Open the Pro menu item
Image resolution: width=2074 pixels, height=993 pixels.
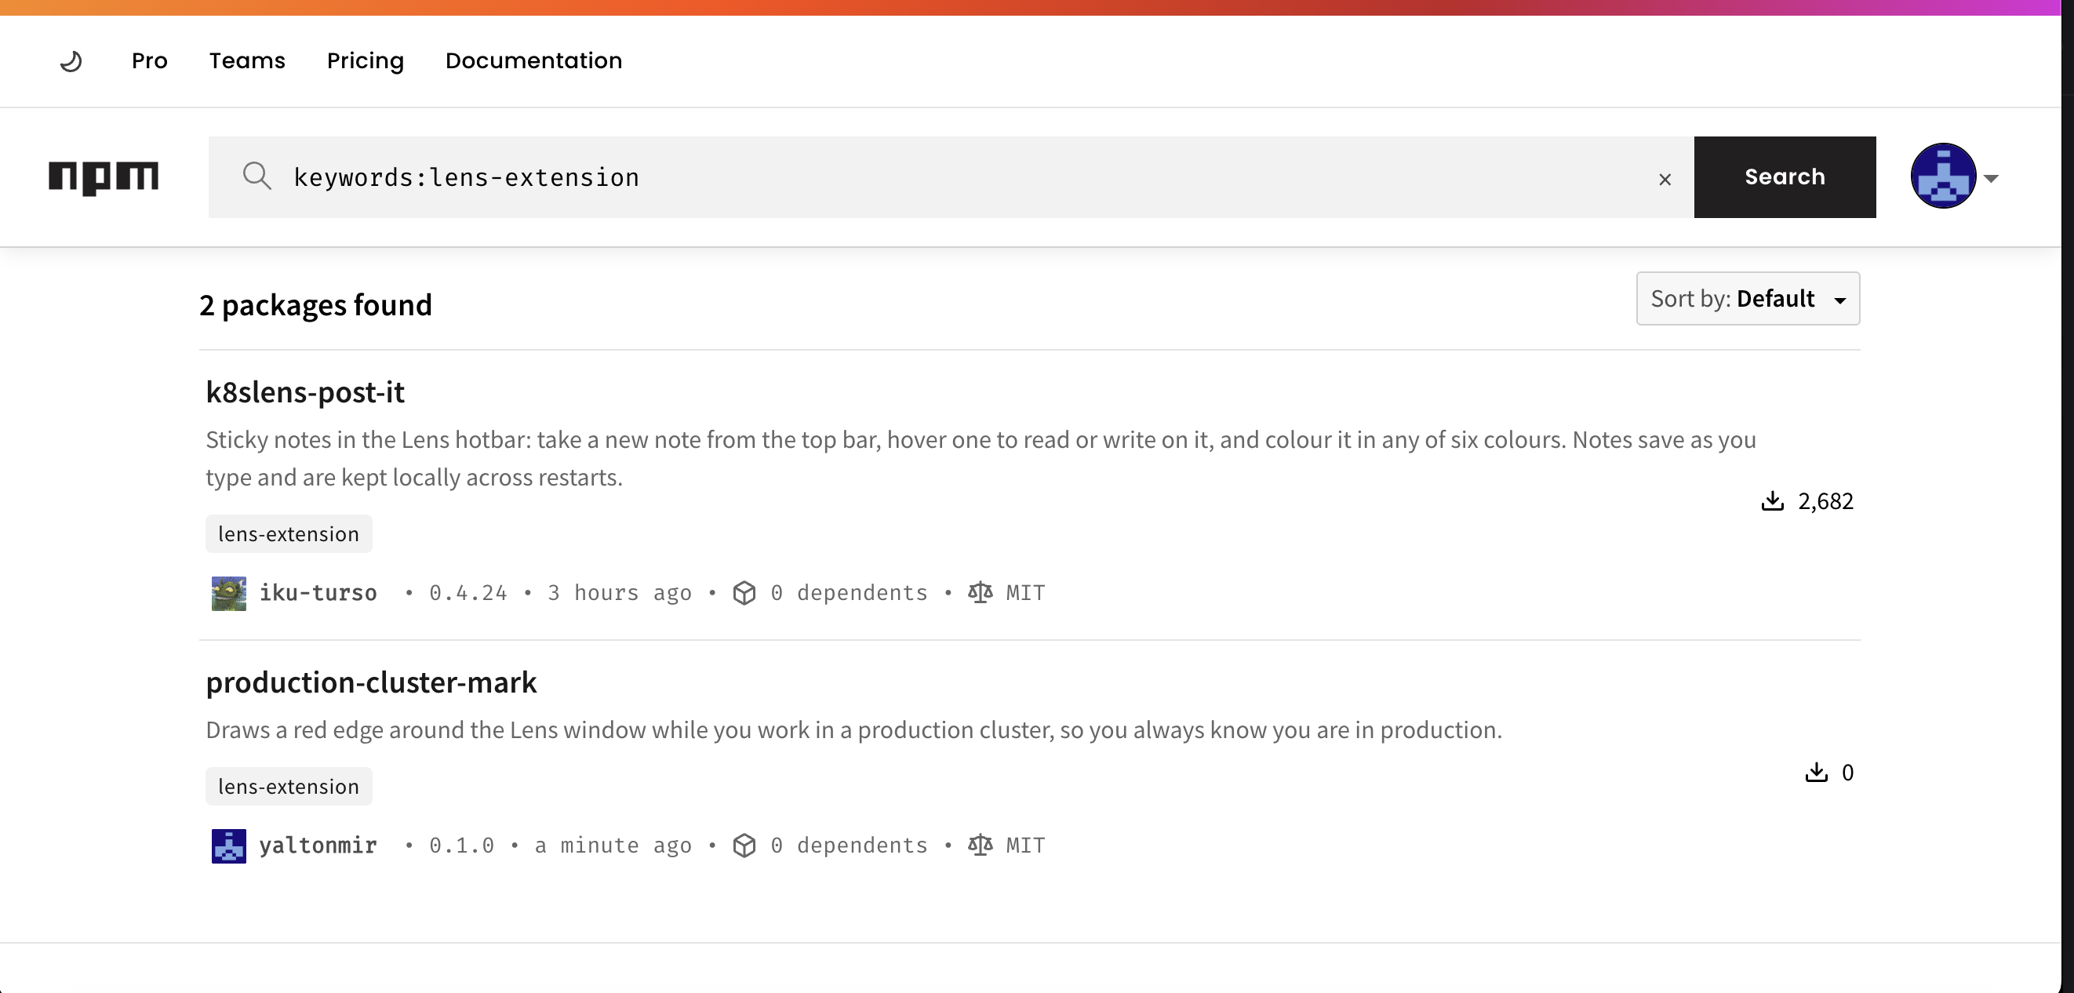149,61
